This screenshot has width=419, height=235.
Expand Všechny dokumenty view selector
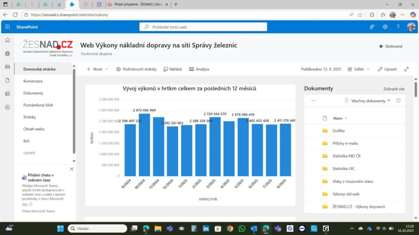pos(368,100)
